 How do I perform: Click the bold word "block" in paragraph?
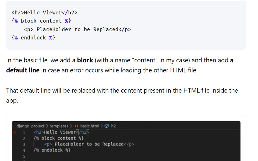(x=85, y=60)
